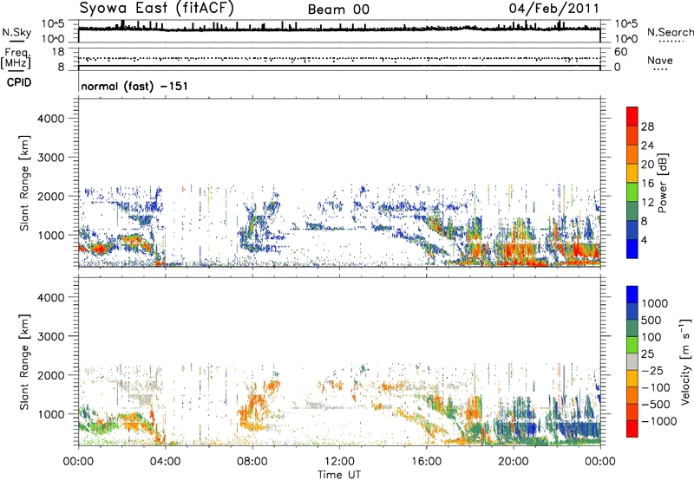
Task: Click the '08:00' time tick label
Action: [x=252, y=462]
